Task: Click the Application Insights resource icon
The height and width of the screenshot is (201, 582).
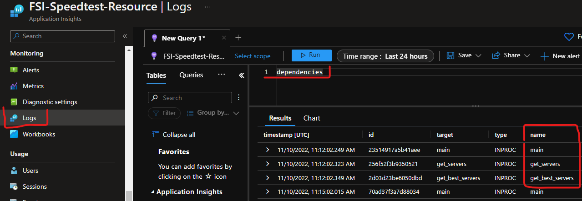Action: (17, 10)
